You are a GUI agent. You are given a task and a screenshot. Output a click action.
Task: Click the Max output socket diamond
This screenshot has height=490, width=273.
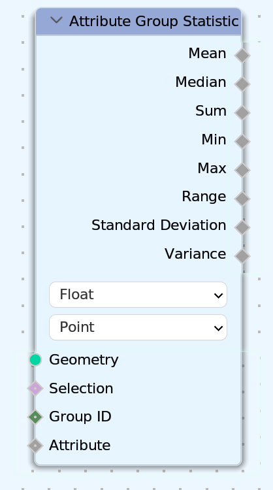242,170
